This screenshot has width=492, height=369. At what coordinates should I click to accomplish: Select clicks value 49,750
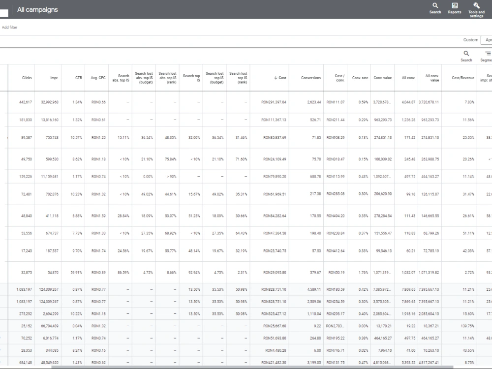(27, 159)
